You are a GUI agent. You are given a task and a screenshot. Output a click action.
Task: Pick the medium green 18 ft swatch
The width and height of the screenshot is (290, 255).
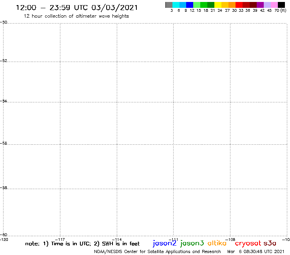click(204, 5)
